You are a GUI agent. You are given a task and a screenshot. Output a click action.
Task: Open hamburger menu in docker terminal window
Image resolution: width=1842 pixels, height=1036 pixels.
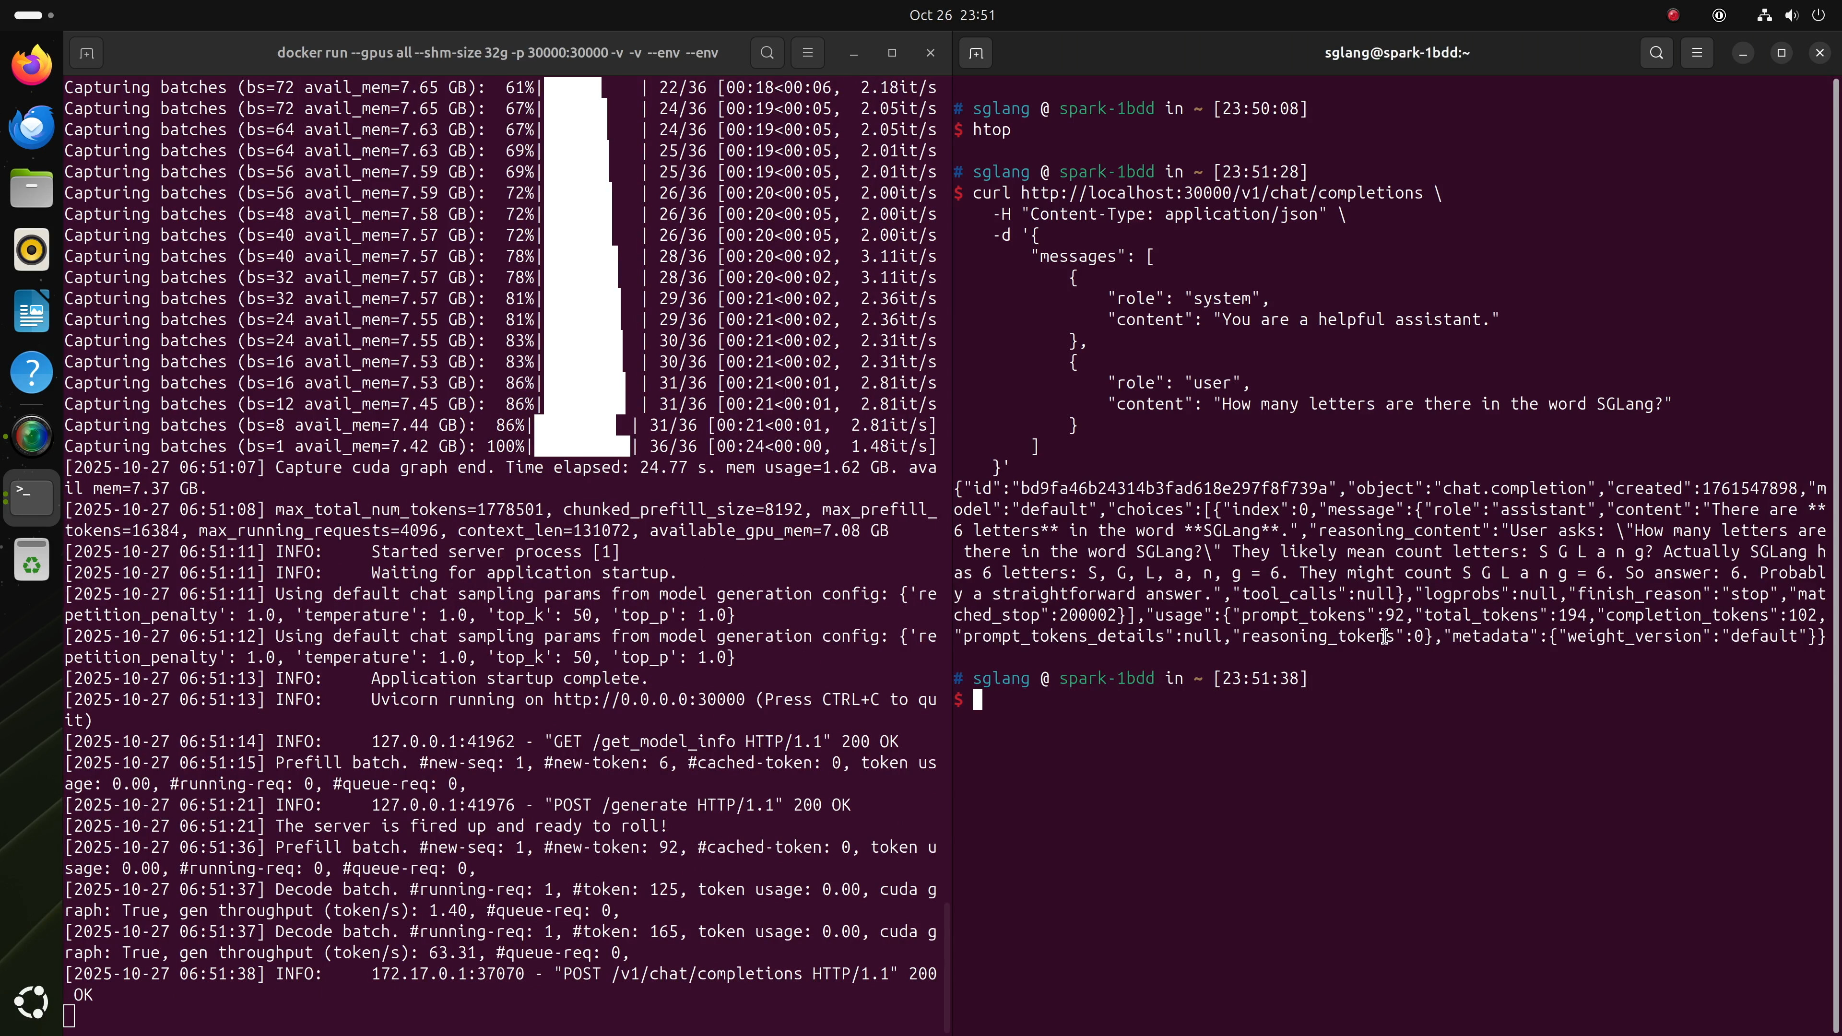click(x=807, y=53)
